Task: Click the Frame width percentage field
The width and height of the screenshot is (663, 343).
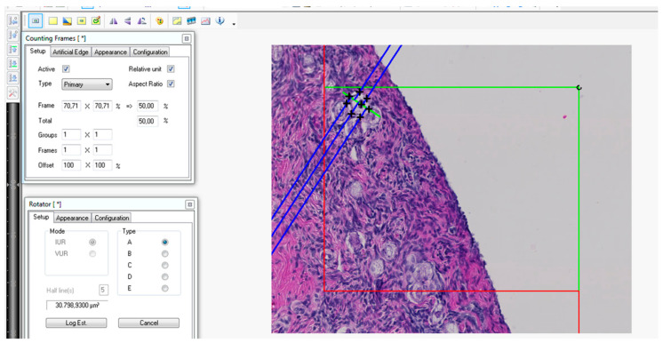Action: [x=71, y=106]
